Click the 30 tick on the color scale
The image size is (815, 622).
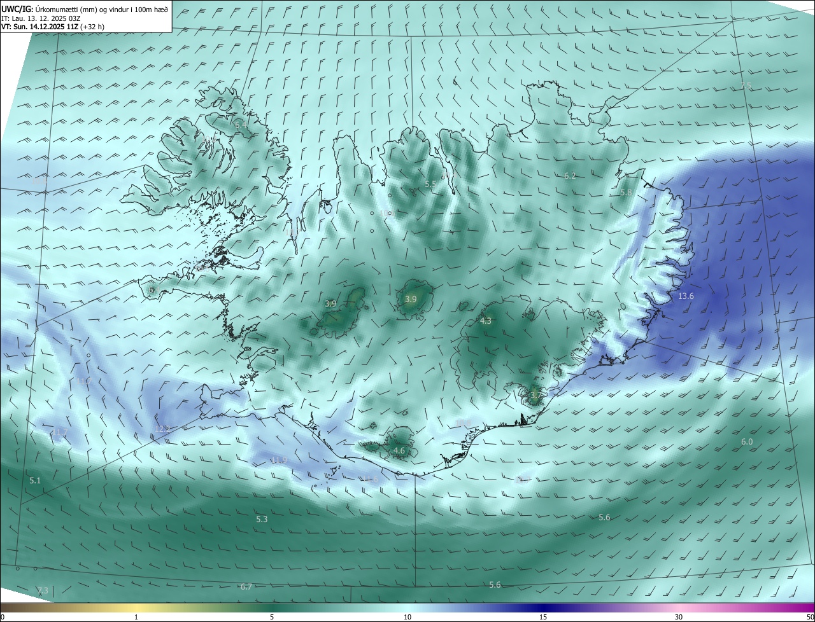click(679, 618)
